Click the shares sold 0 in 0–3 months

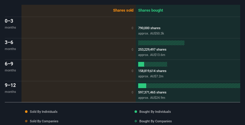coord(132,28)
